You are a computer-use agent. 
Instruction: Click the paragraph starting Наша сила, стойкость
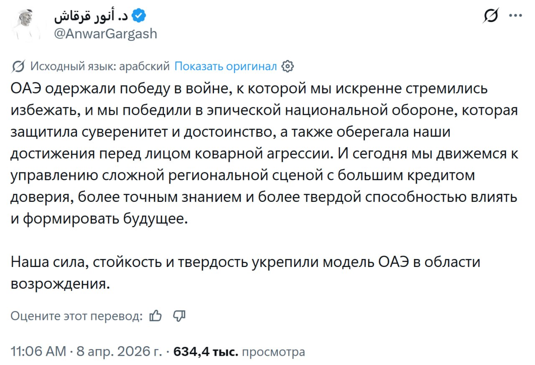[x=245, y=262]
